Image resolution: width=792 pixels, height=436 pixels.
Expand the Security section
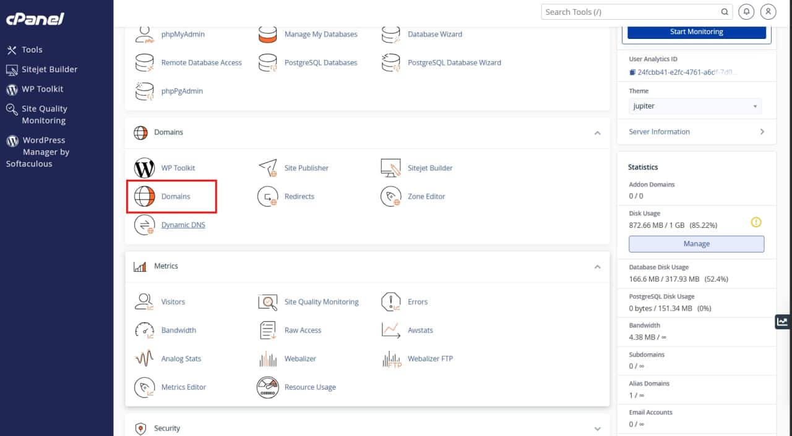click(597, 429)
